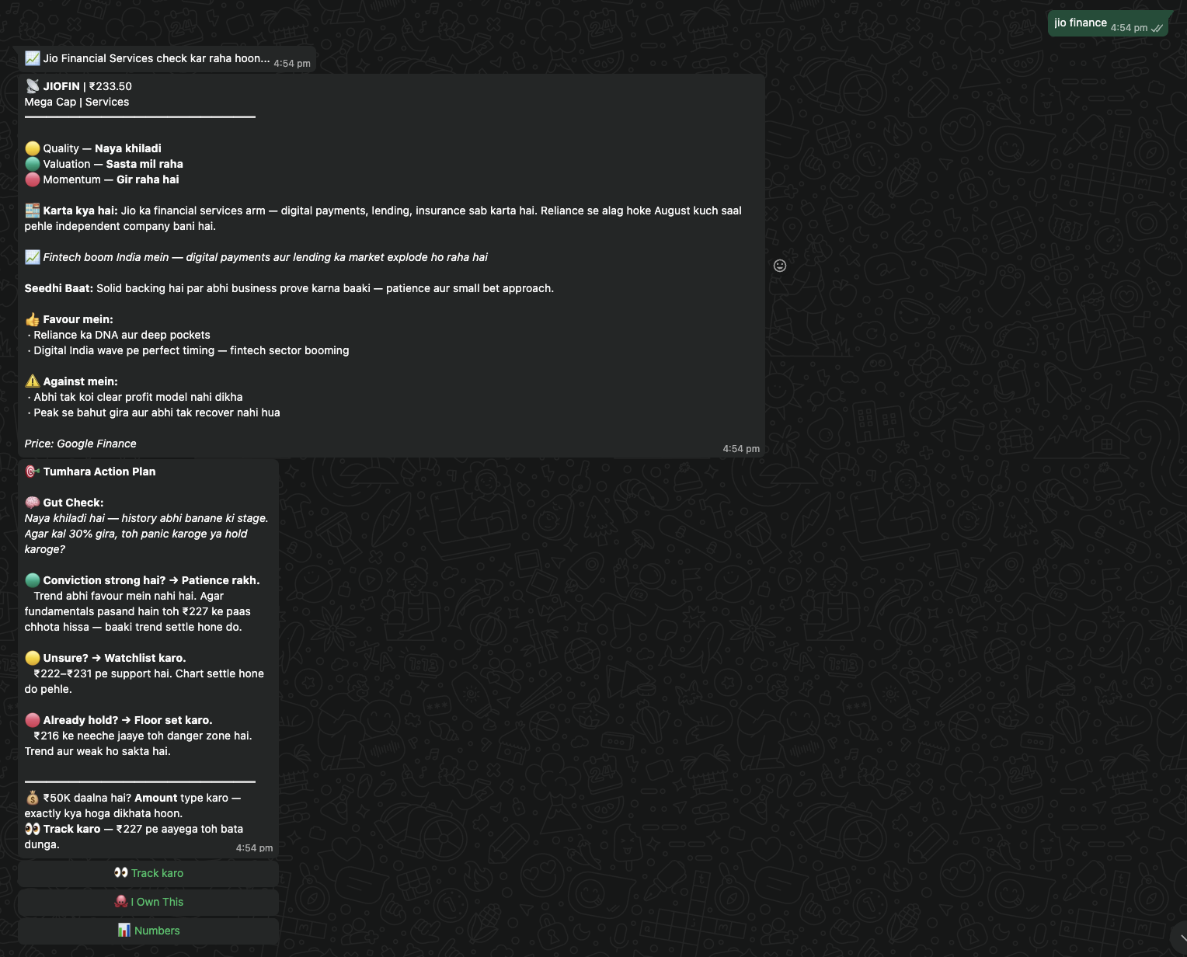Click the scroll-to-bottom chevron at corner
Screen dimensions: 1187x957
coord(1181,938)
